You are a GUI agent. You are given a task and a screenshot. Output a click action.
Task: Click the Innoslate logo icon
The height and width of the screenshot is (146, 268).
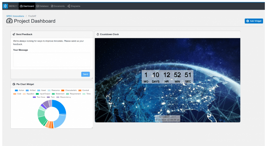pos(5,6)
